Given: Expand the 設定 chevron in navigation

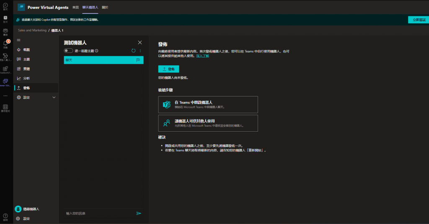Looking at the screenshot, I should 54,97.
